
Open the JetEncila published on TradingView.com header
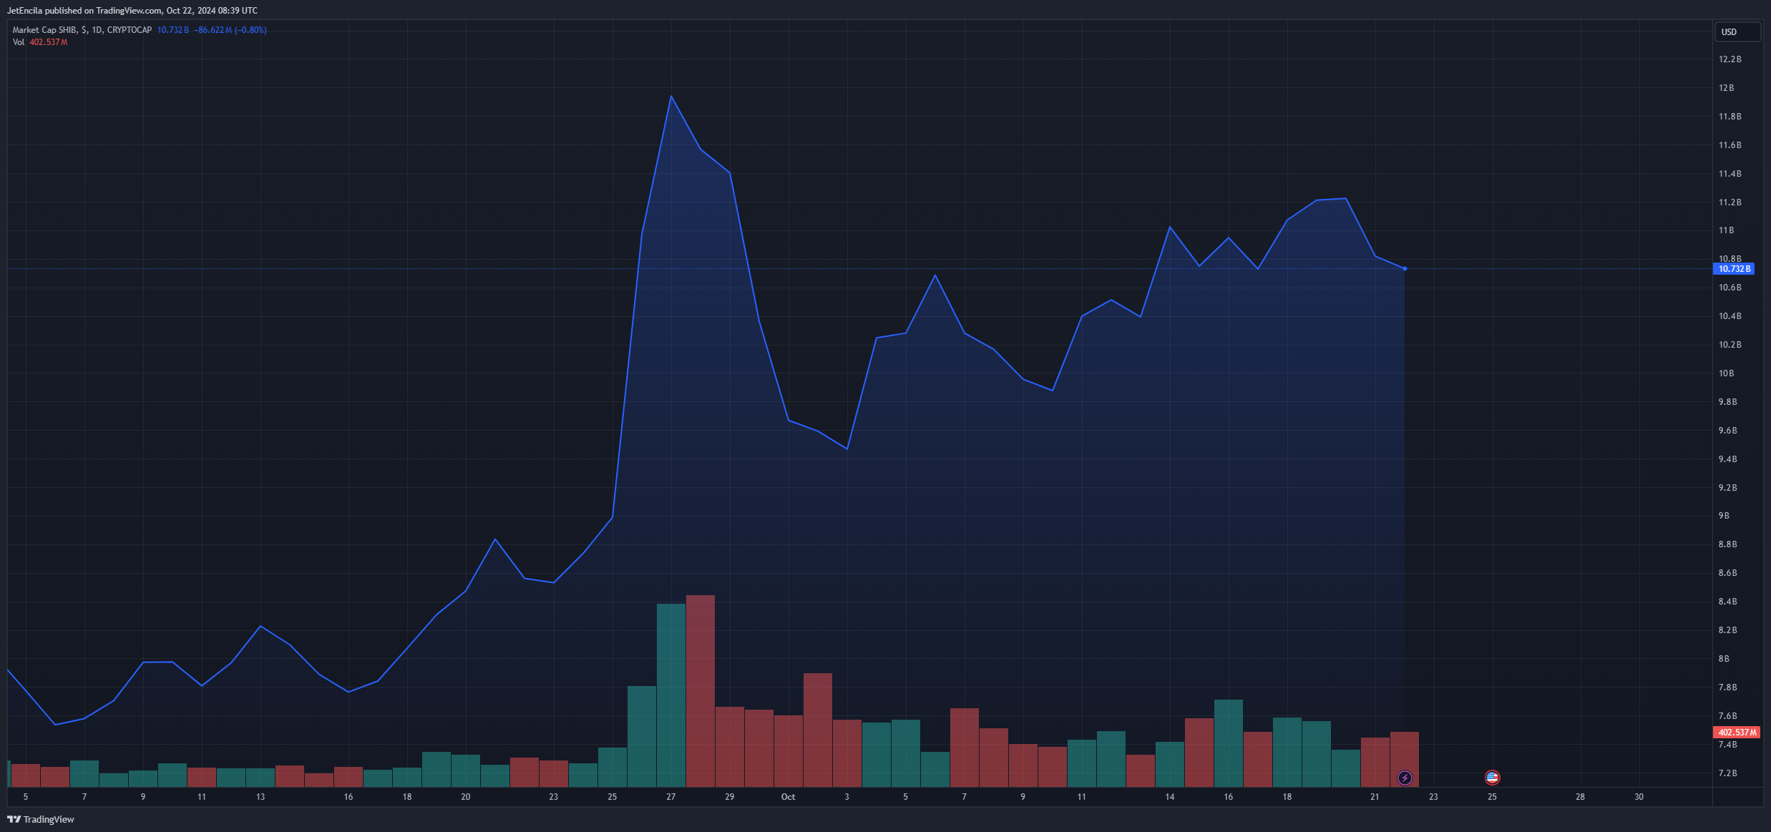132,11
